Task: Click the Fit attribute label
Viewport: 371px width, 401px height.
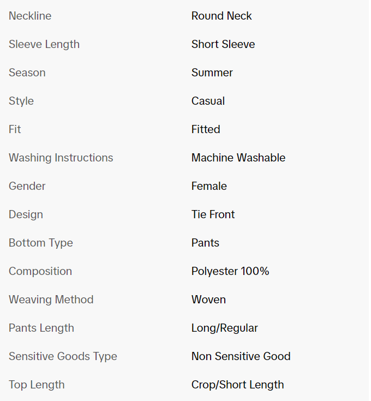Action: (x=15, y=129)
